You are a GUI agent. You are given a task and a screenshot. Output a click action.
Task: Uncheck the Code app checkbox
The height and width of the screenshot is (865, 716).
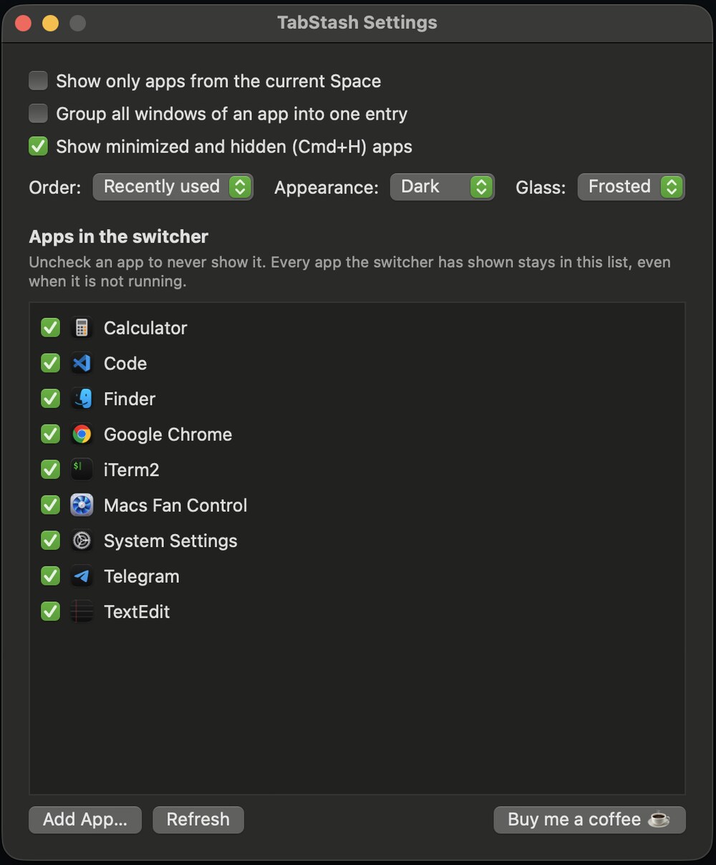click(50, 363)
